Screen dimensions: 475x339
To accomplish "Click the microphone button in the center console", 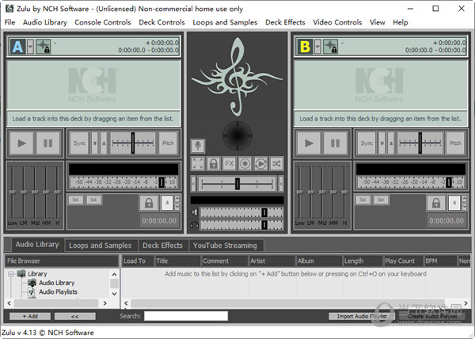I will (198, 146).
